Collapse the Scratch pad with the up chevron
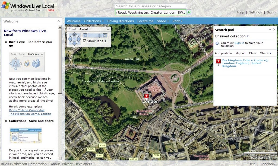This screenshot has width=278, height=166. [x=270, y=30]
